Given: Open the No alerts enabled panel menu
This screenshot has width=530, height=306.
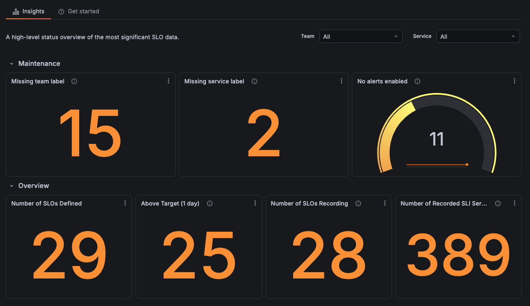Looking at the screenshot, I should click(515, 81).
